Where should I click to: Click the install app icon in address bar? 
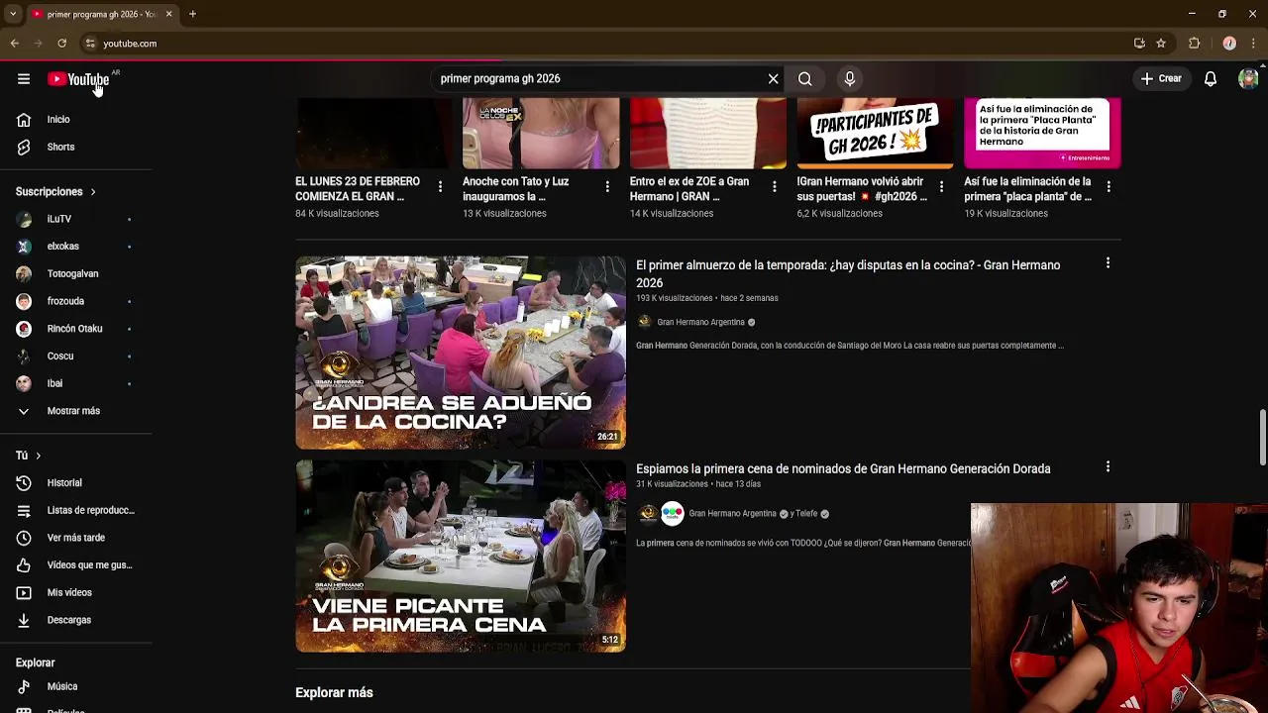coord(1139,44)
